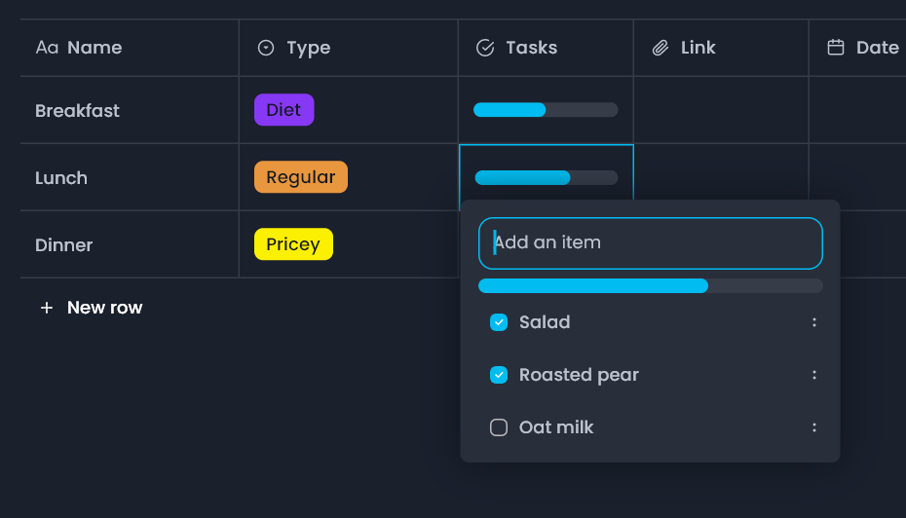
Task: Click the Date column calendar icon
Action: tap(836, 48)
